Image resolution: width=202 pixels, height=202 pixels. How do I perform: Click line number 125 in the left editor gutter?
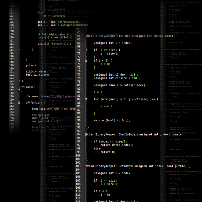tap(11, 84)
